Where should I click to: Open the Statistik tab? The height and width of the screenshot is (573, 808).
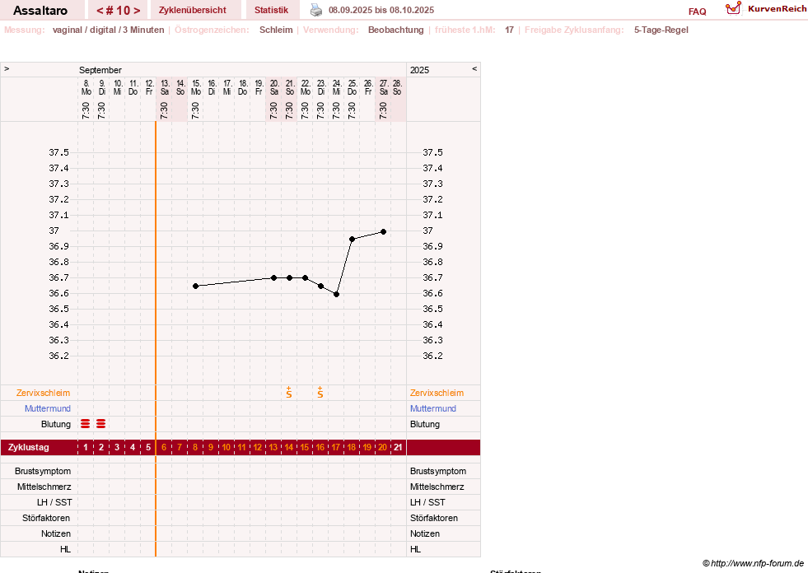coord(272,11)
